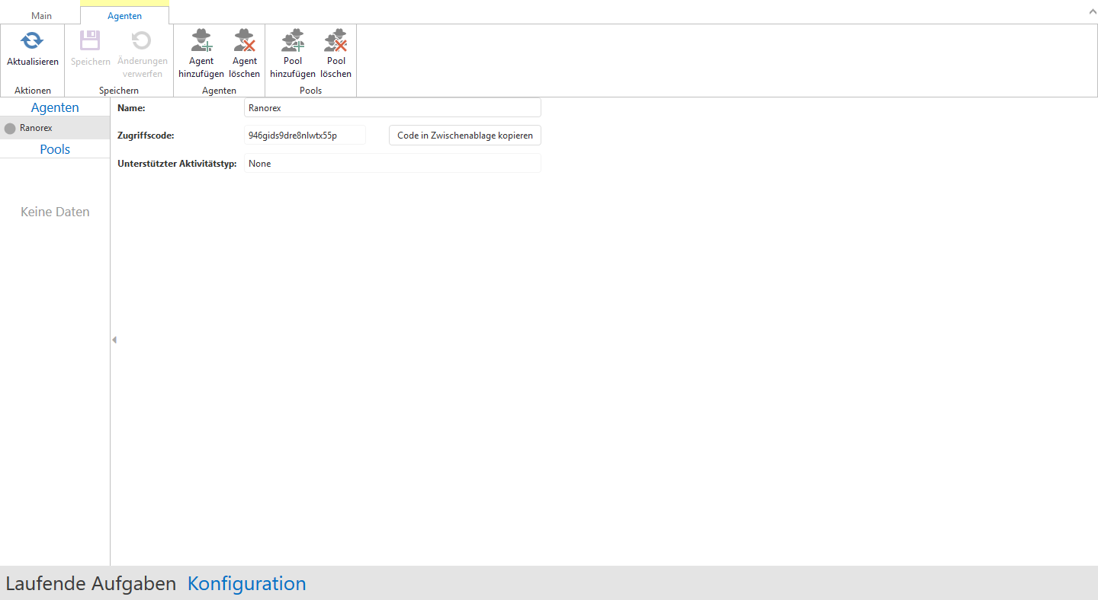Click the Pools section header
Viewport: 1098px width, 600px height.
55,149
